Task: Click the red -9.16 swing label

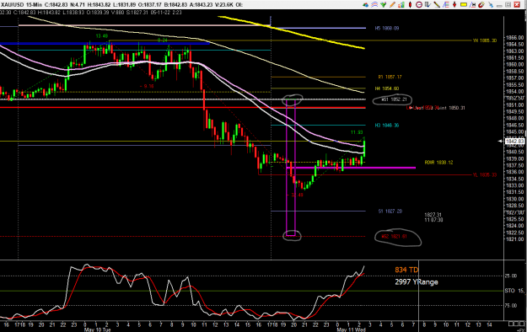Action: click(x=147, y=86)
